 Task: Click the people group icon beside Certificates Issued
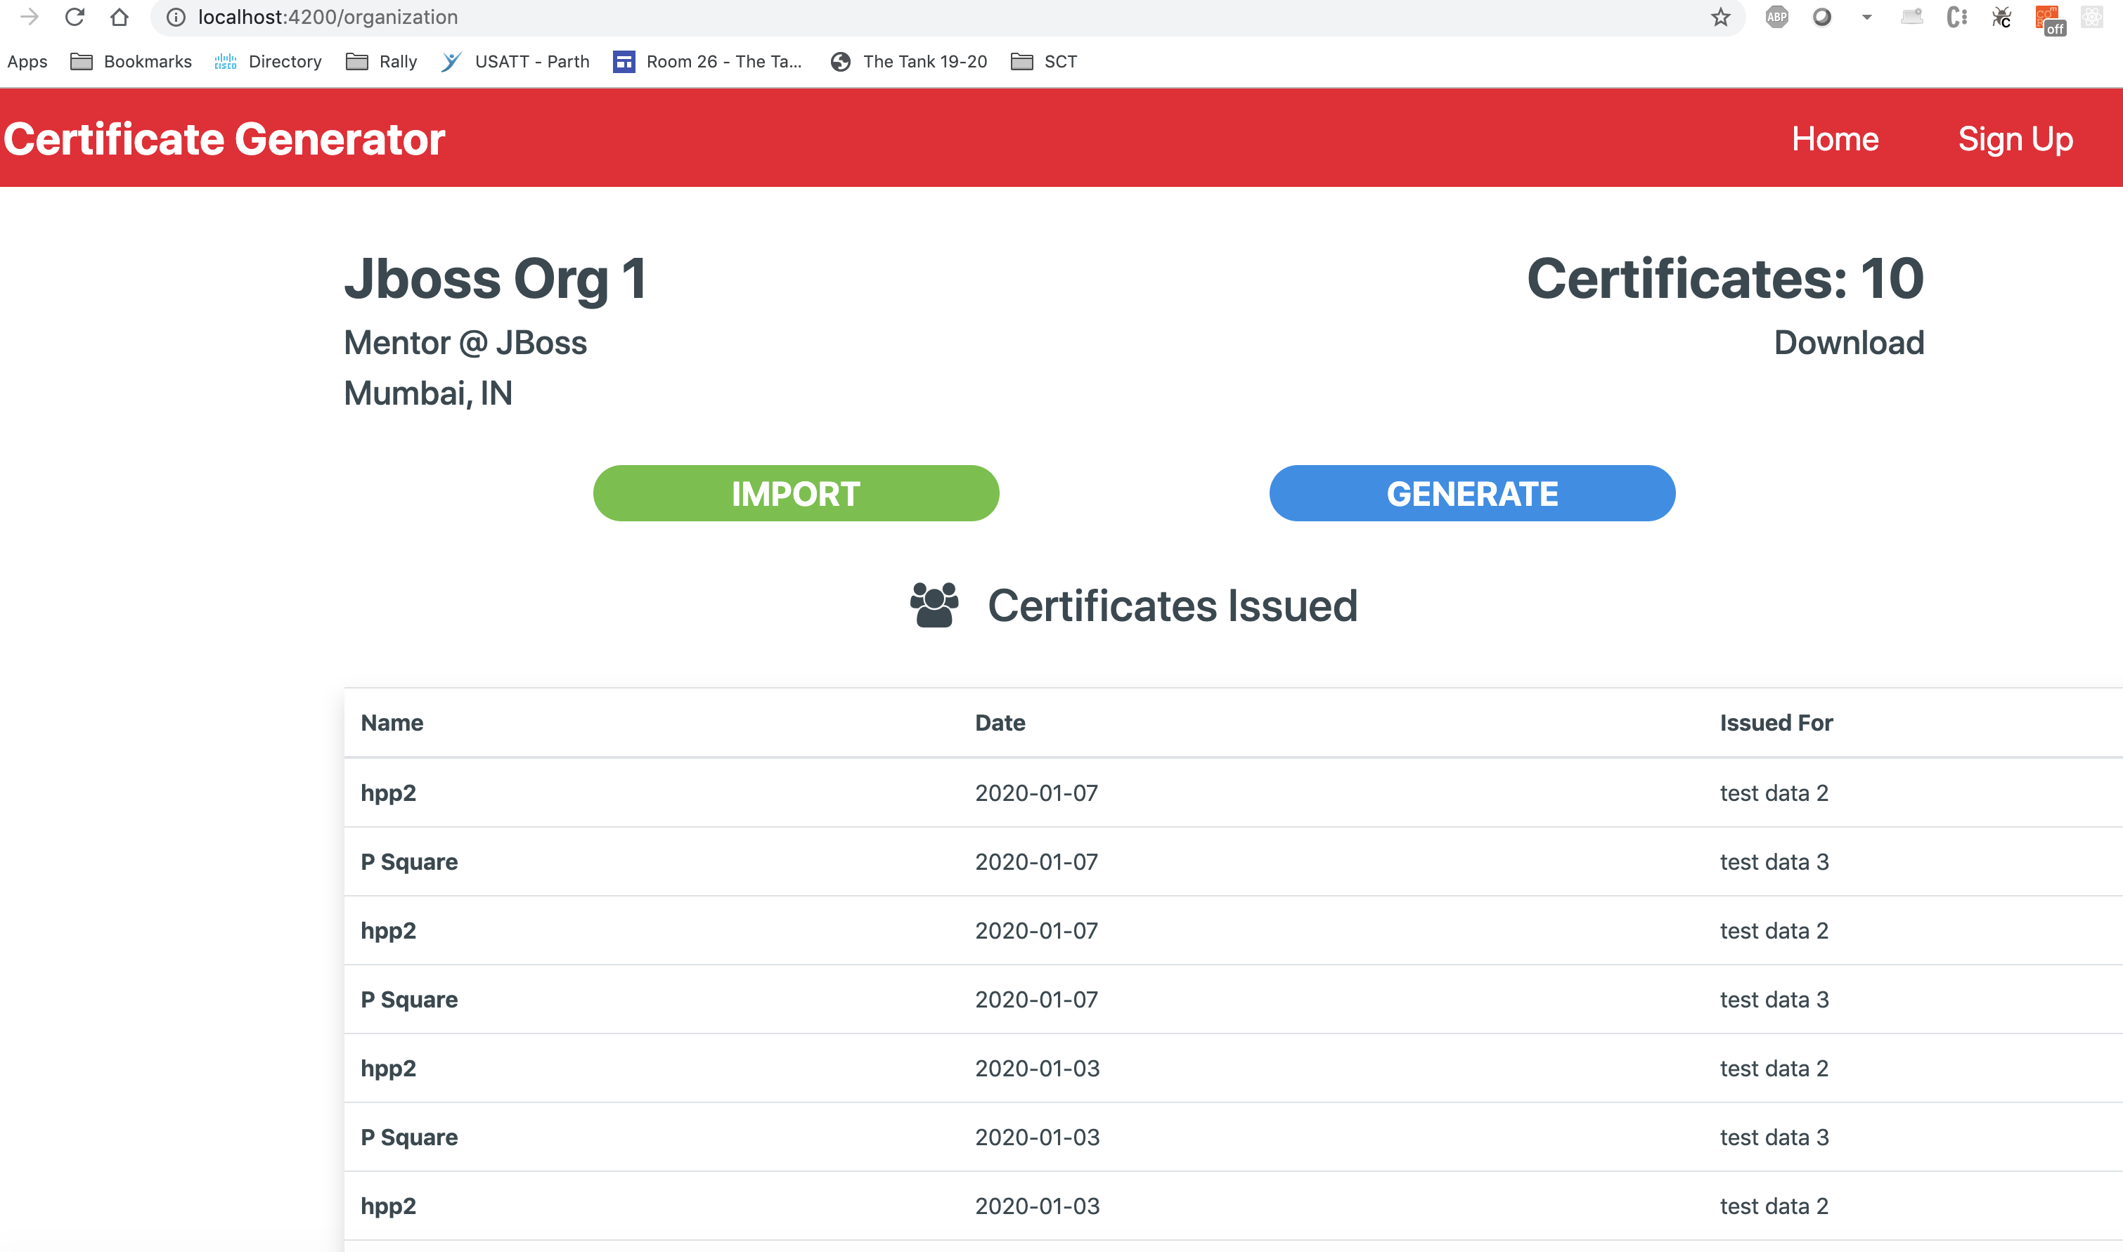click(934, 605)
